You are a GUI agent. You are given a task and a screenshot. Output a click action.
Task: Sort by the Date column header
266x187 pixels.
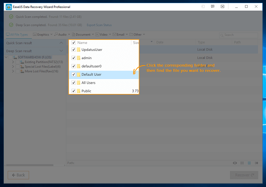coord(160,42)
